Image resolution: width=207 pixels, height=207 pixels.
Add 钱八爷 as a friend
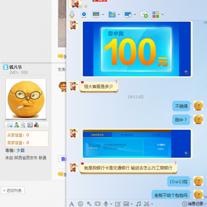point(17,125)
